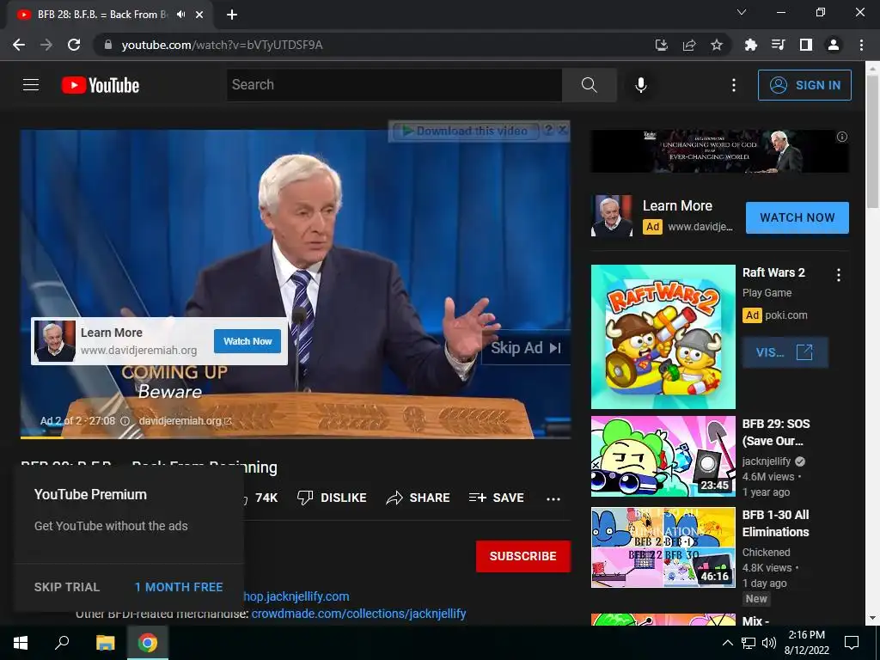The width and height of the screenshot is (880, 660).
Task: Reload the page in Chrome
Action: 74,45
